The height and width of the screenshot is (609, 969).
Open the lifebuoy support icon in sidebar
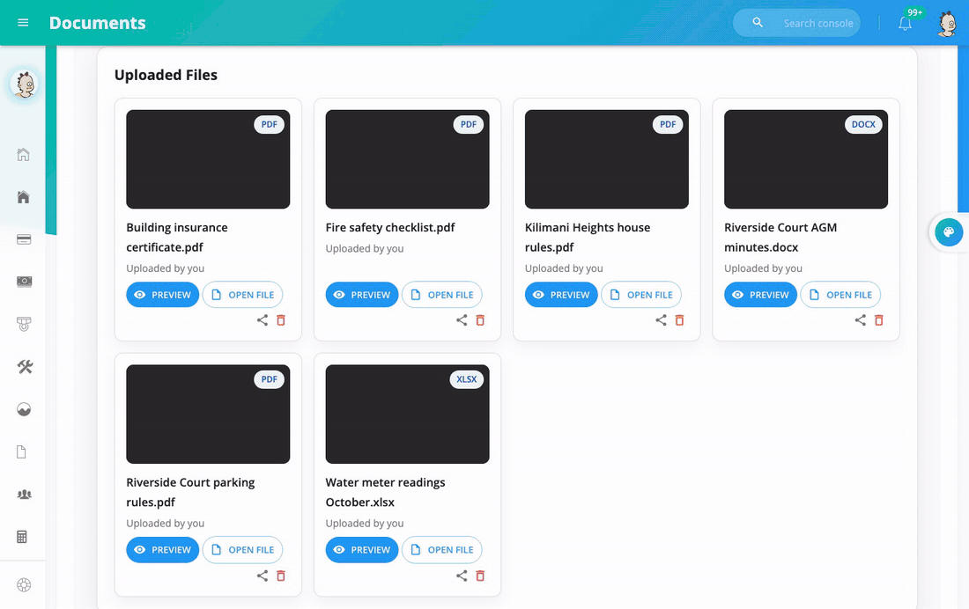pos(24,585)
